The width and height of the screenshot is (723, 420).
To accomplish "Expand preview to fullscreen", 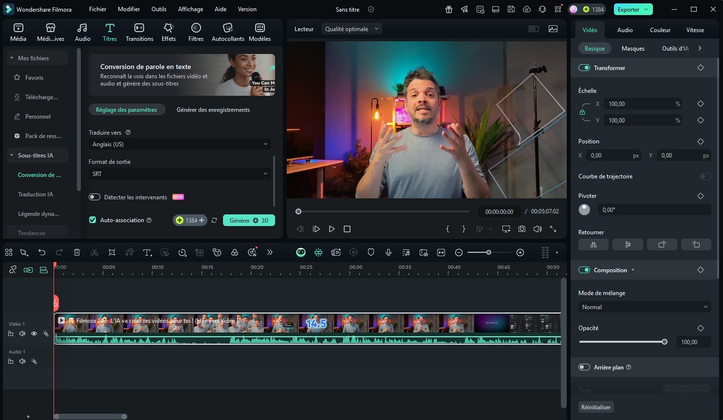I will 553,228.
